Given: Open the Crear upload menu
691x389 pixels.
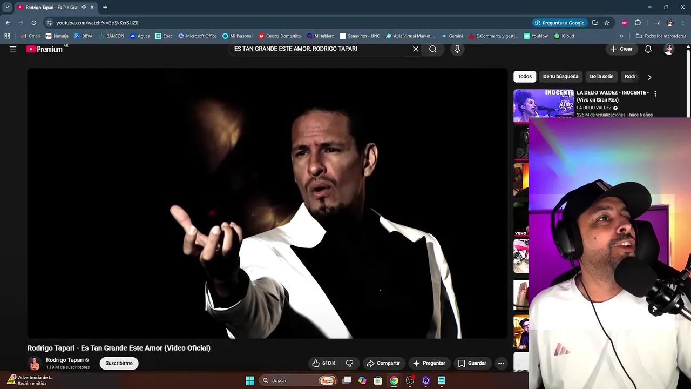Looking at the screenshot, I should pos(621,49).
